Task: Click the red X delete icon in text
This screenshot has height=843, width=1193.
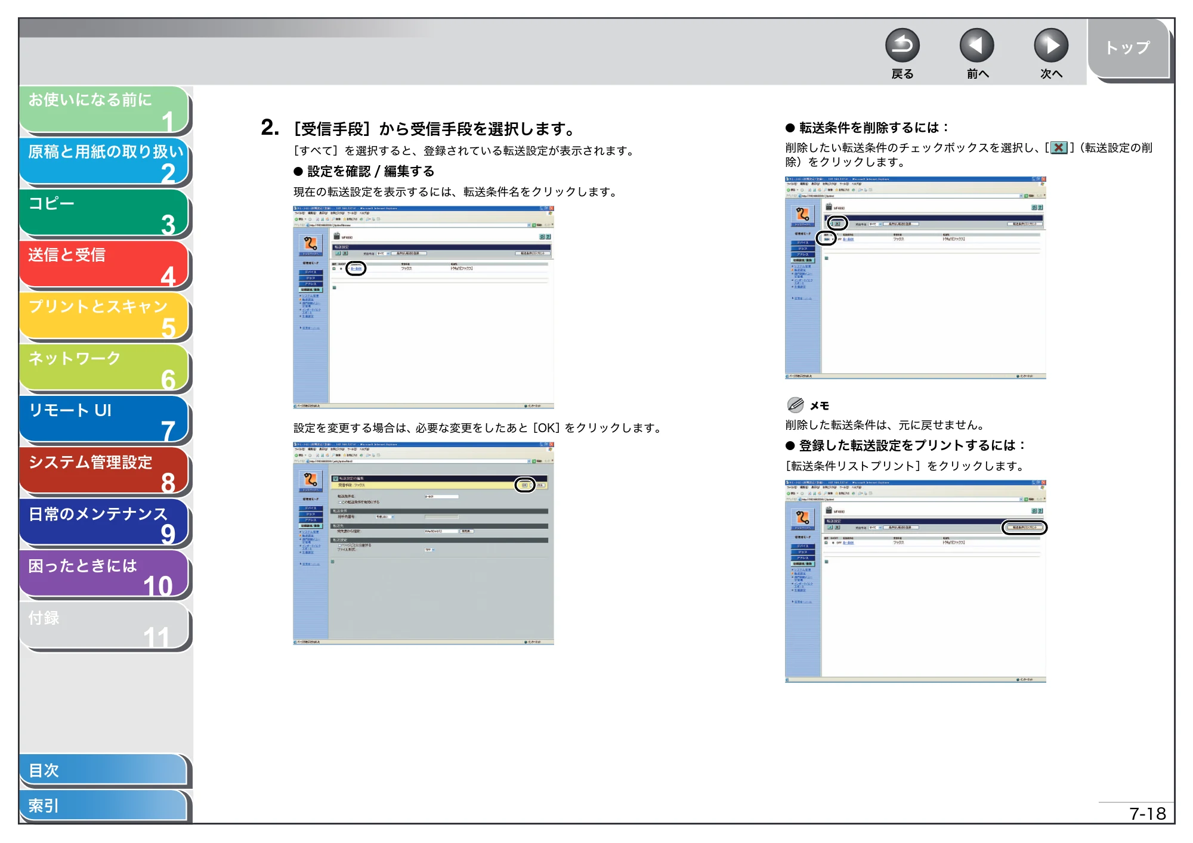Action: (x=1059, y=148)
